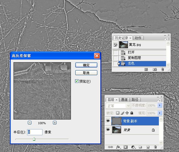Close the 历史记录 tab with its x
This screenshot has width=179, height=152.
pos(130,38)
